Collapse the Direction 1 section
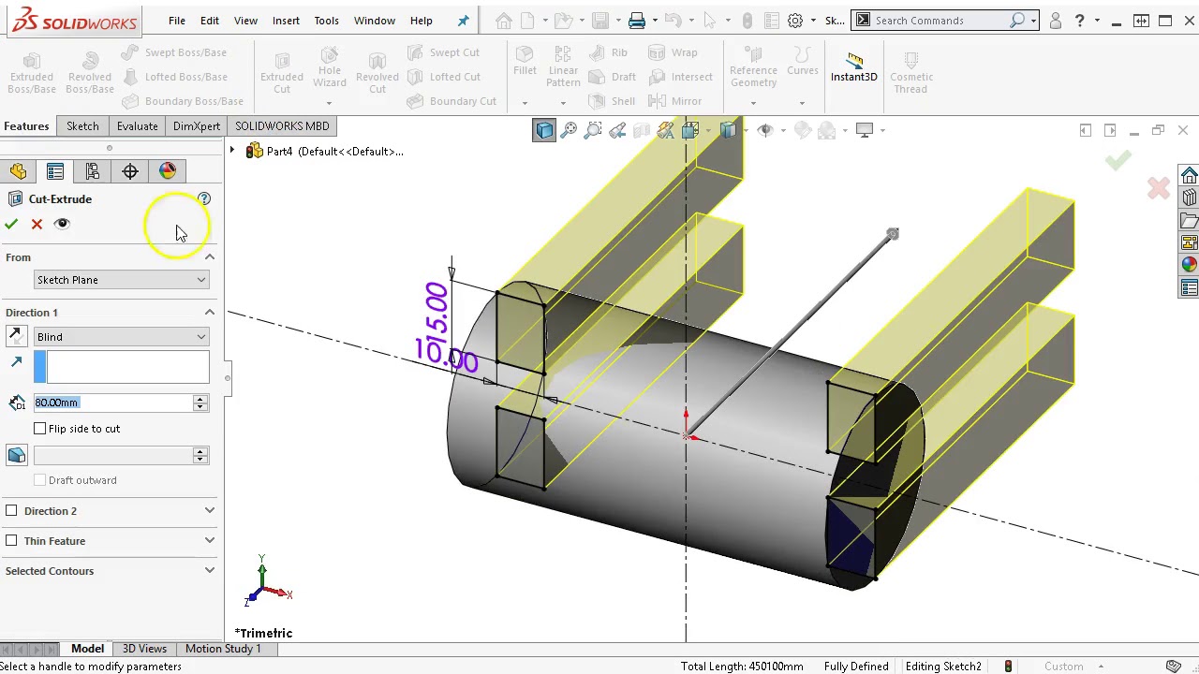The height and width of the screenshot is (674, 1199). (210, 313)
